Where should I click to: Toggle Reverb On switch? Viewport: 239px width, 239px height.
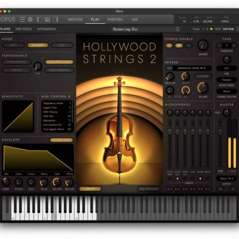point(170,68)
